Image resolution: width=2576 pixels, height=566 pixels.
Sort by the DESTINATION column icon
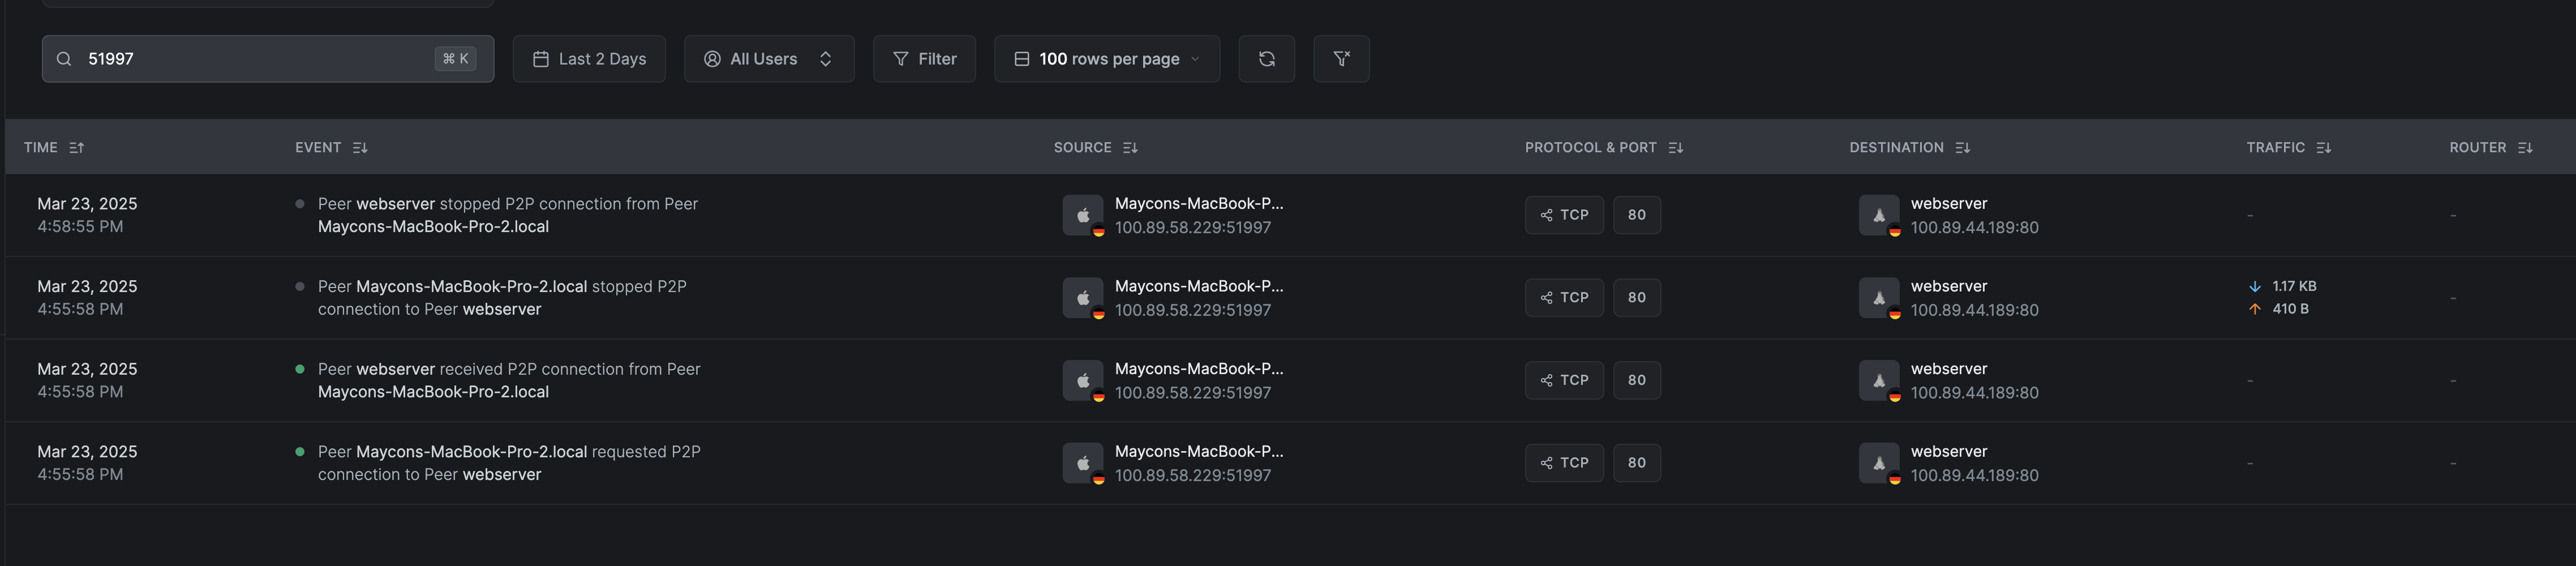(1963, 148)
